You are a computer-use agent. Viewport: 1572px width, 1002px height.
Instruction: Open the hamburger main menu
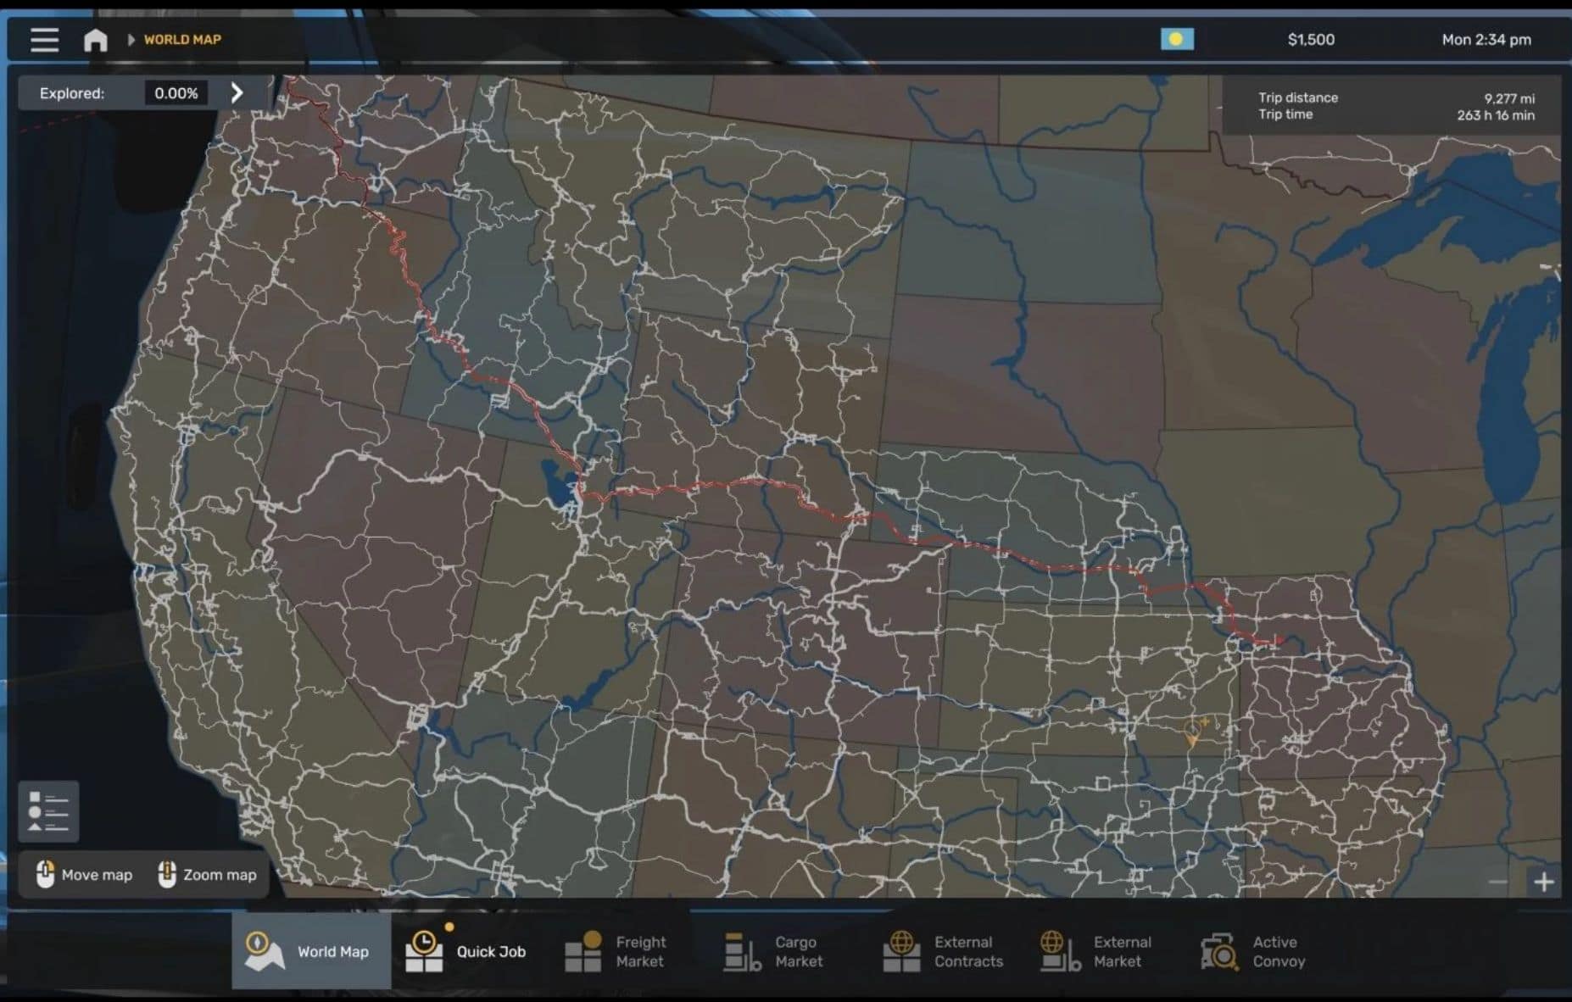(44, 40)
